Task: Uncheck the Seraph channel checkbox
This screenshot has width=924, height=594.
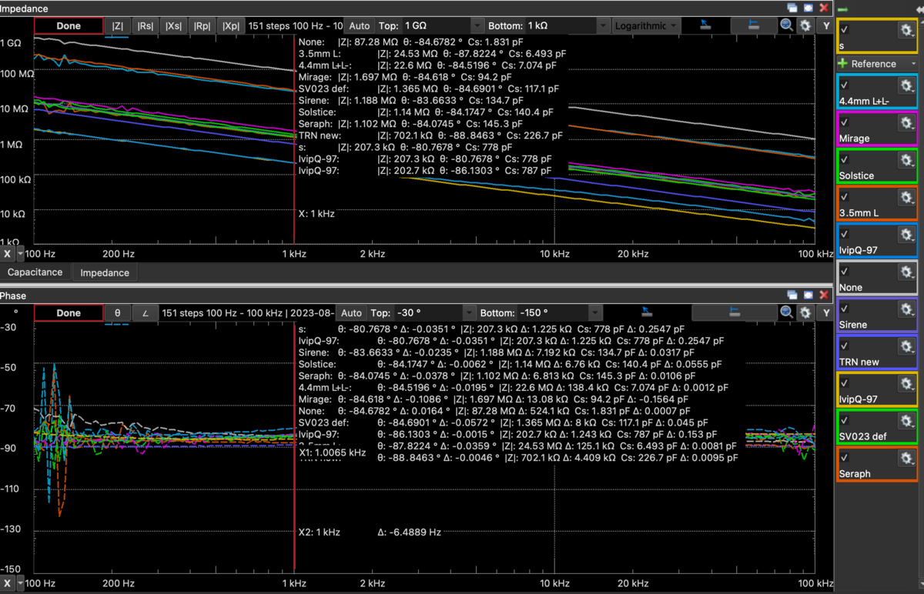Action: (845, 458)
